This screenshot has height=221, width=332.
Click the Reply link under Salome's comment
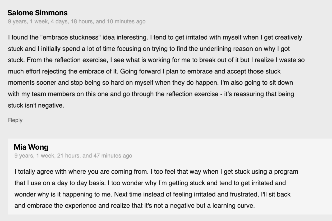click(x=15, y=120)
